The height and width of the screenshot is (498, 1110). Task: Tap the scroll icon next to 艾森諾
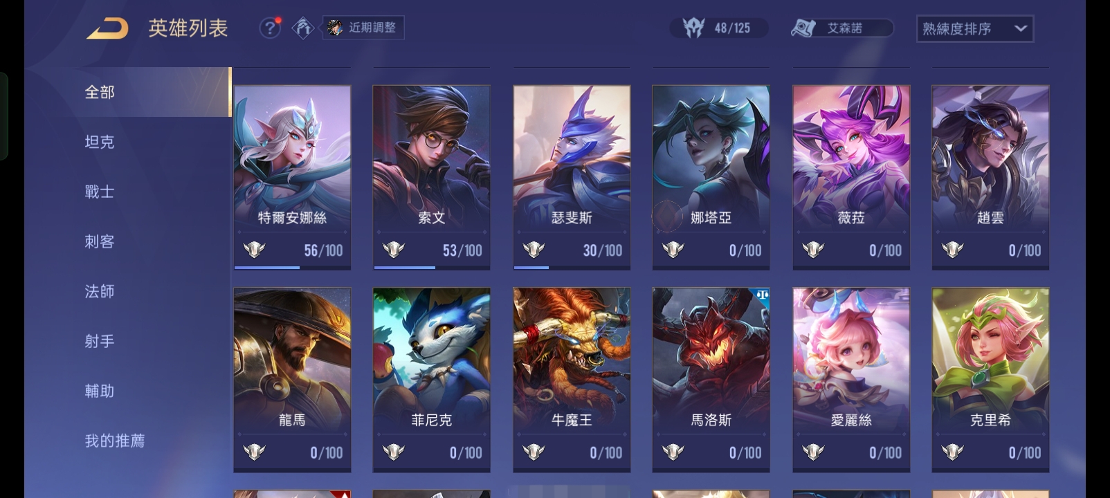pyautogui.click(x=803, y=28)
